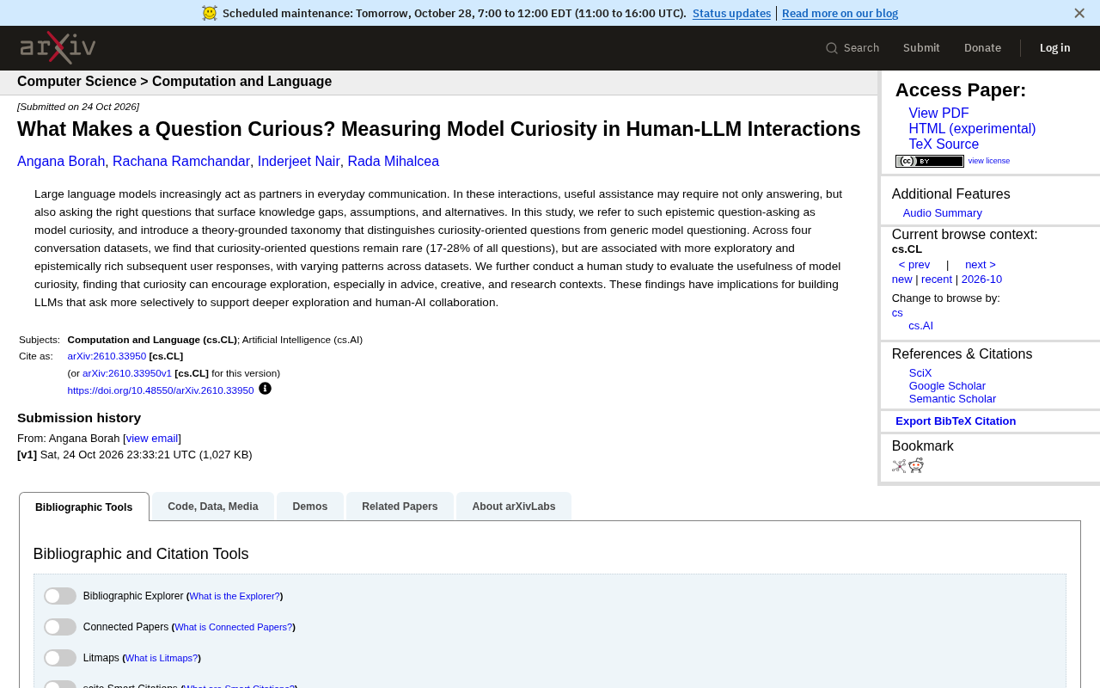Click the DOI info icon
Viewport: 1100px width, 688px height.
pos(265,389)
